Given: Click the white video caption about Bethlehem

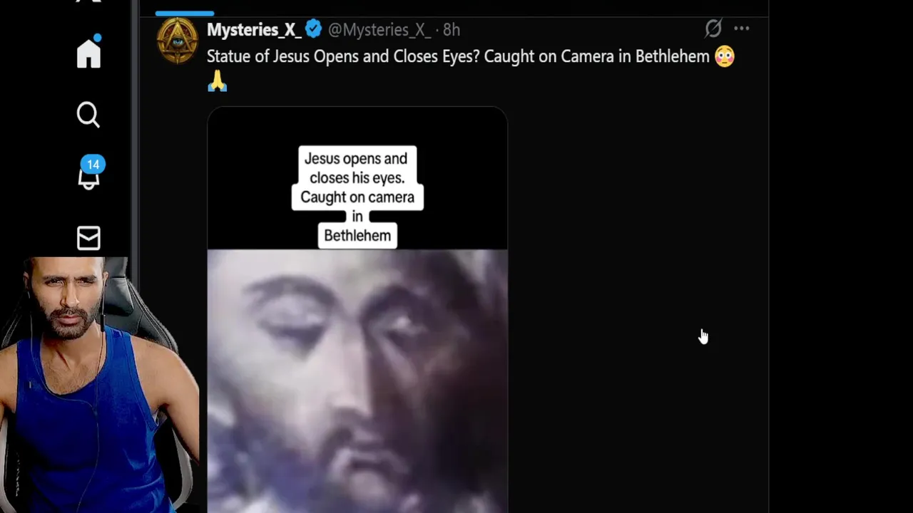Looking at the screenshot, I should point(357,197).
